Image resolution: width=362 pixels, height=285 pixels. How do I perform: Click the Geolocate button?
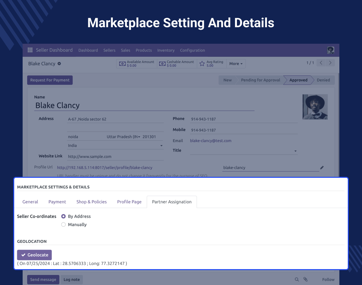[x=34, y=255]
